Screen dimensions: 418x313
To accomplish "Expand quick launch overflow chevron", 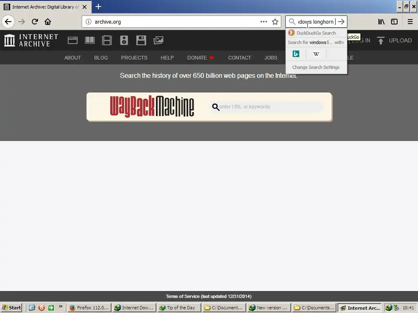I will [x=60, y=306].
